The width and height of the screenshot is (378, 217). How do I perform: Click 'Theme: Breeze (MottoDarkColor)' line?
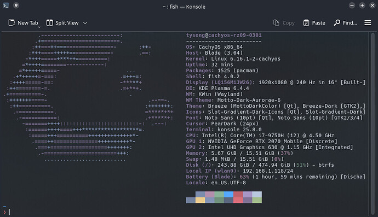[x=276, y=106]
